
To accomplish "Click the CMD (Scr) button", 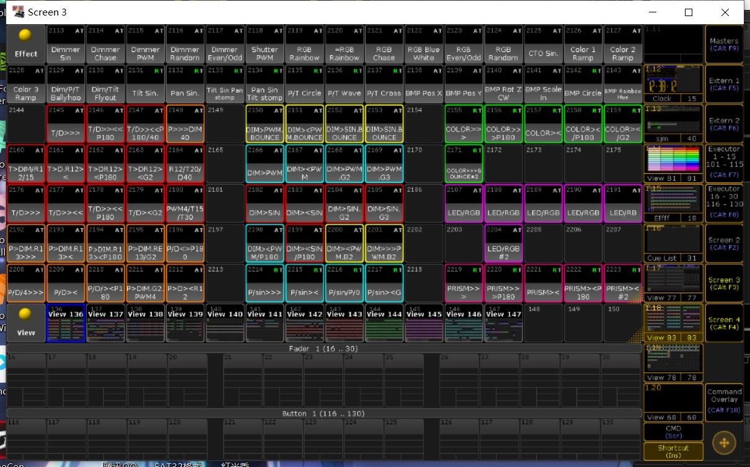I will click(x=673, y=432).
